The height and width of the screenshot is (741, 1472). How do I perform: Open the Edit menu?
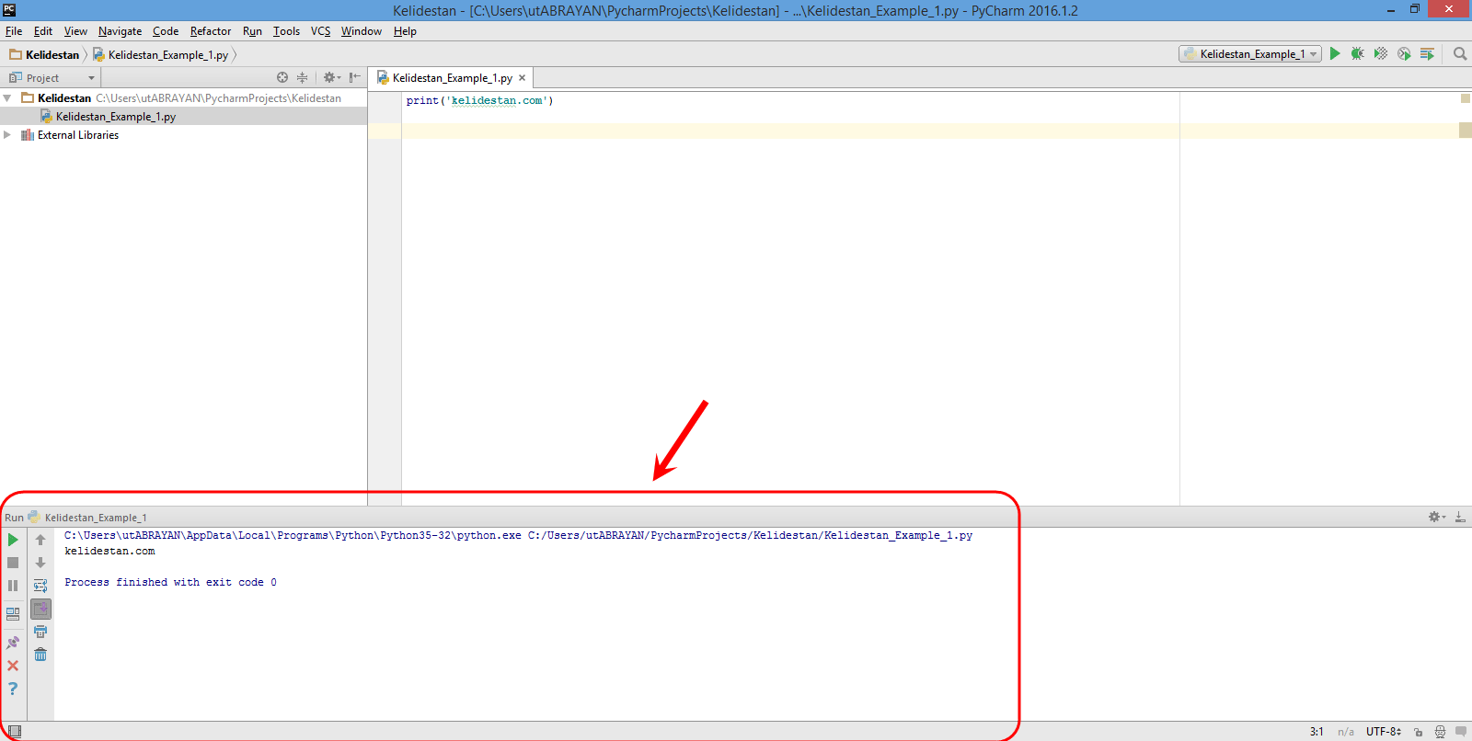tap(43, 31)
